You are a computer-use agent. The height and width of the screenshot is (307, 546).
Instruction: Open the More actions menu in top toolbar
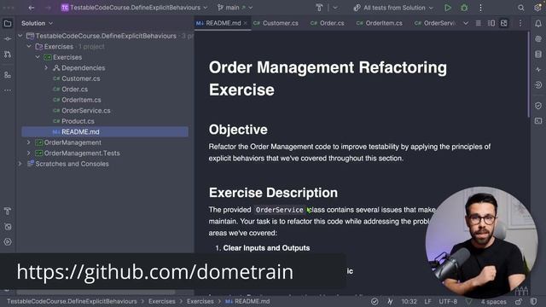tap(480, 8)
